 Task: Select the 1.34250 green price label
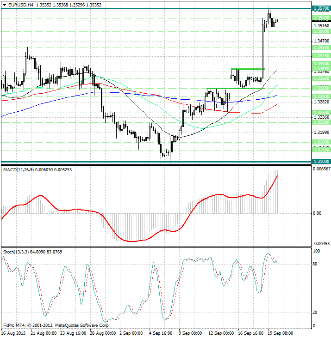click(x=321, y=56)
